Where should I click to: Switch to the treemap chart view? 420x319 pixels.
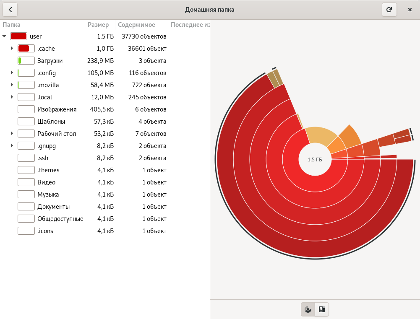(322, 309)
